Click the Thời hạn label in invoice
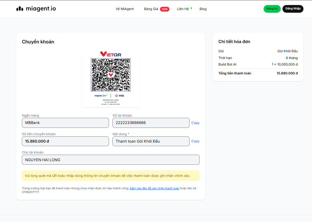This screenshot has width=312, height=222. coord(225,58)
